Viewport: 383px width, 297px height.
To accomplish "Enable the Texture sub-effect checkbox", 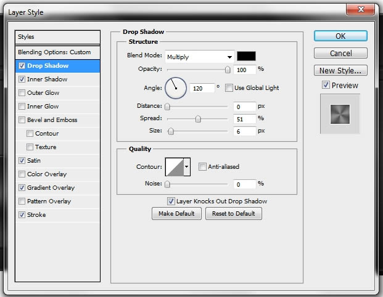I will pos(30,147).
